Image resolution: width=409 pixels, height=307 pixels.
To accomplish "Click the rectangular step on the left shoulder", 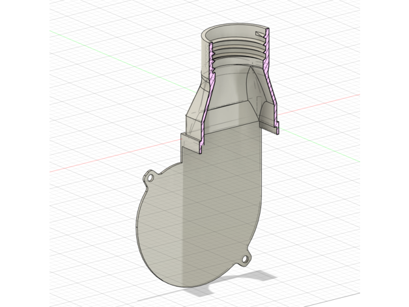I will pyautogui.click(x=189, y=143).
